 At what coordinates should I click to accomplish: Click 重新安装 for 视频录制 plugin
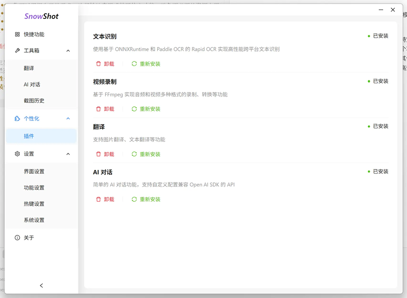point(146,109)
